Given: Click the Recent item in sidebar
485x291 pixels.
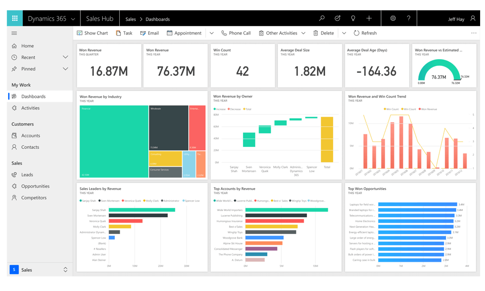Looking at the screenshot, I should coord(28,57).
